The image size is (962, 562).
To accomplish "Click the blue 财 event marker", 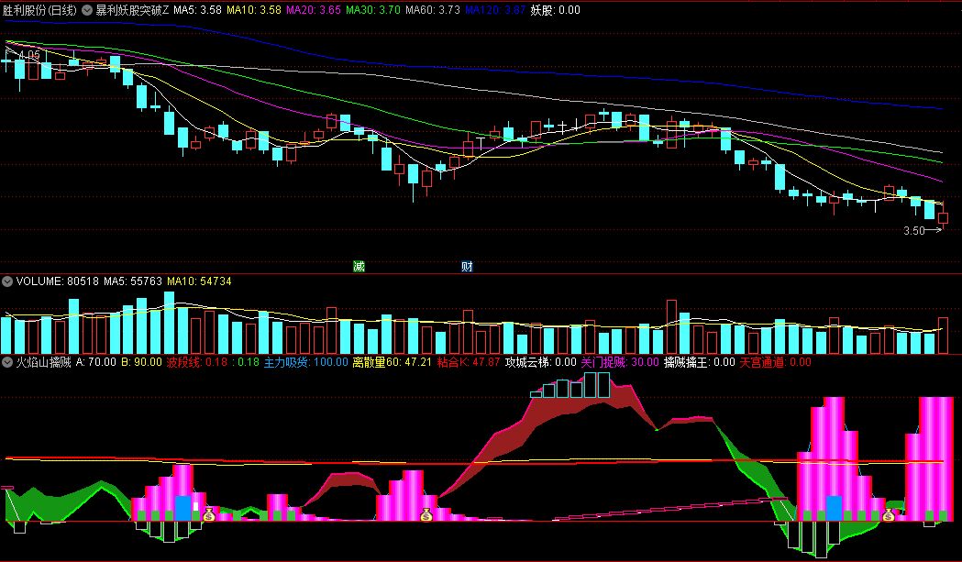I will [467, 266].
